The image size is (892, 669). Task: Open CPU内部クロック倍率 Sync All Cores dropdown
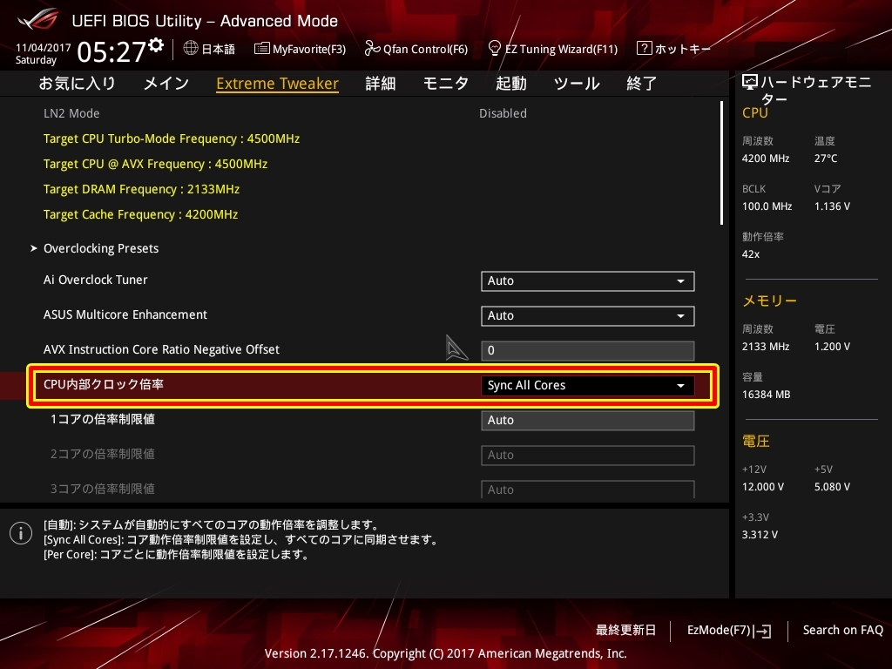coord(588,385)
